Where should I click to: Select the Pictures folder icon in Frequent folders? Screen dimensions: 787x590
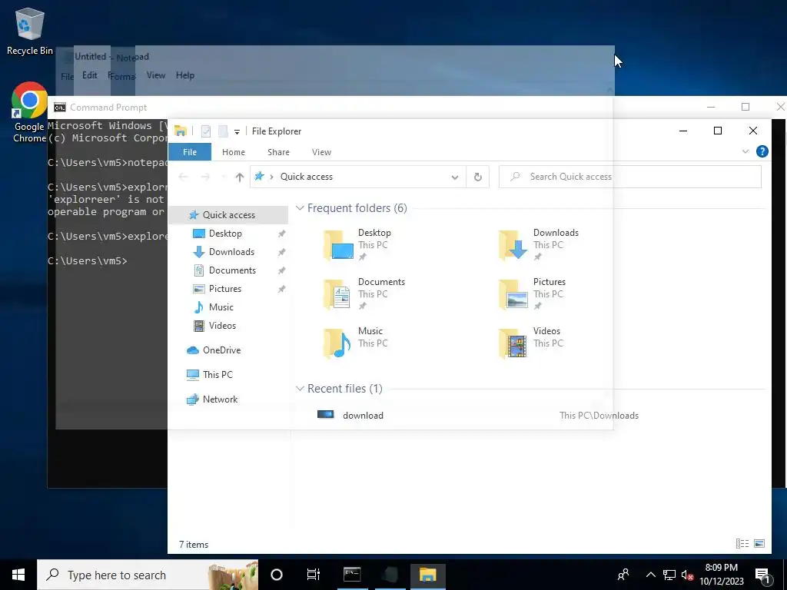pos(513,294)
